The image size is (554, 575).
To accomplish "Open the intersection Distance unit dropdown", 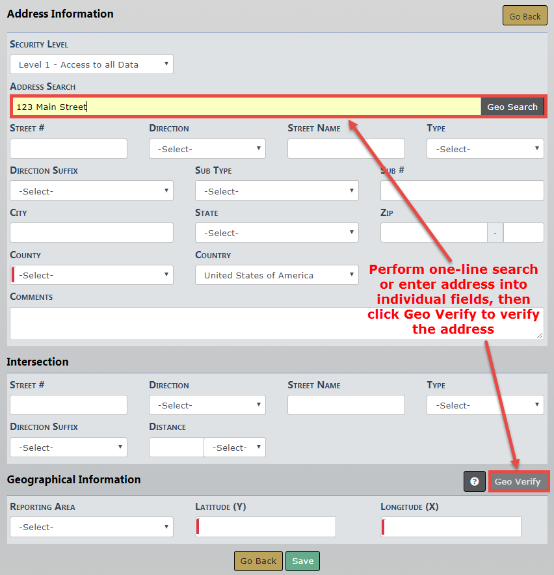I will [x=235, y=448].
